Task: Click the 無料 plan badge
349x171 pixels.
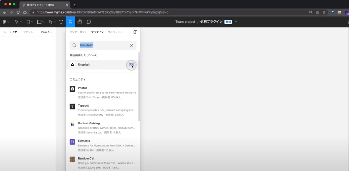Action: click(228, 22)
